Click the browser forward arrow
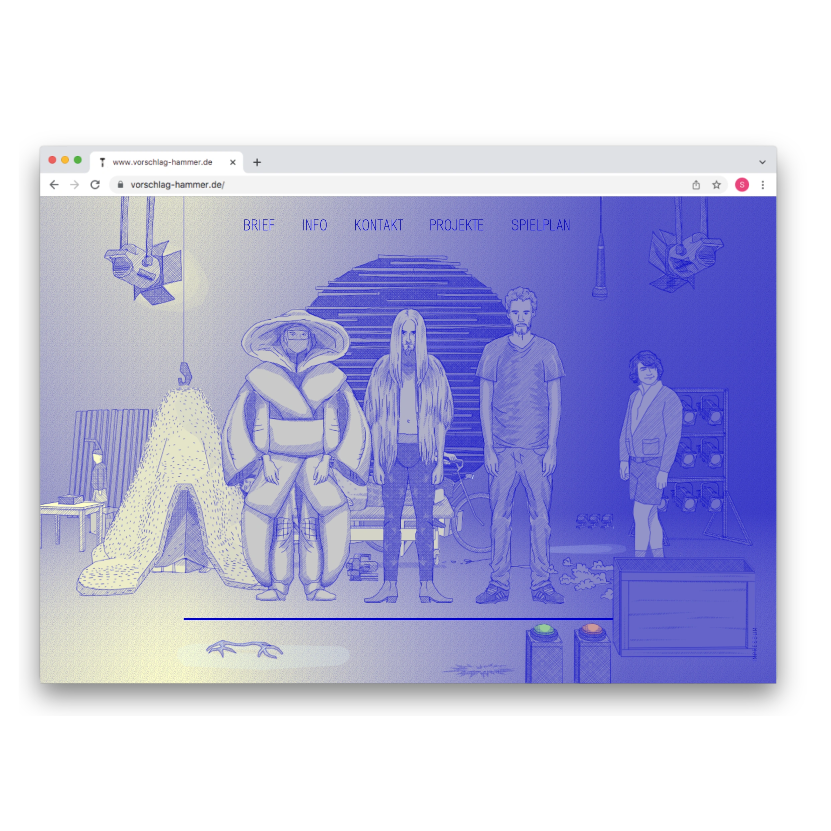This screenshot has height=831, width=831. pyautogui.click(x=75, y=185)
